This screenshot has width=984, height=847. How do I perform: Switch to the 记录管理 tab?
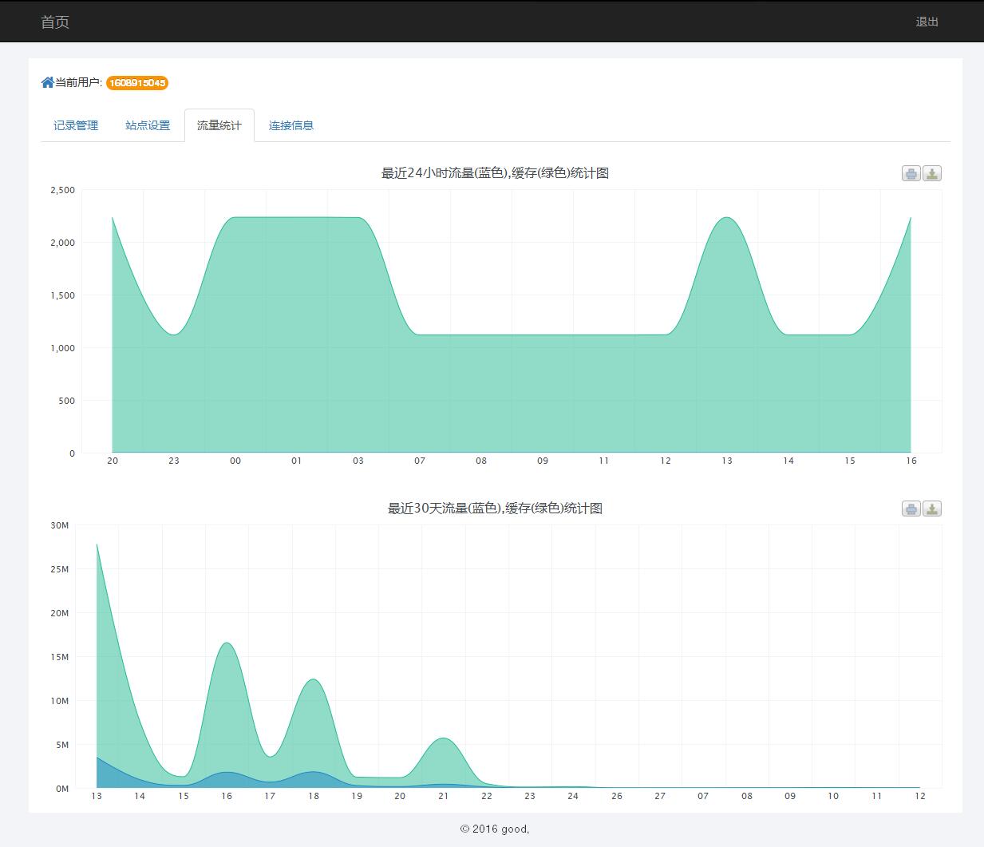(76, 125)
